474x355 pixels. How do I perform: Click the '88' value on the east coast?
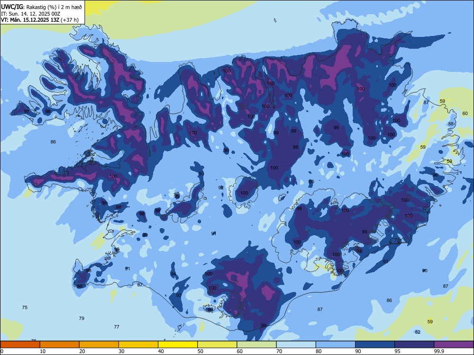tap(451, 124)
